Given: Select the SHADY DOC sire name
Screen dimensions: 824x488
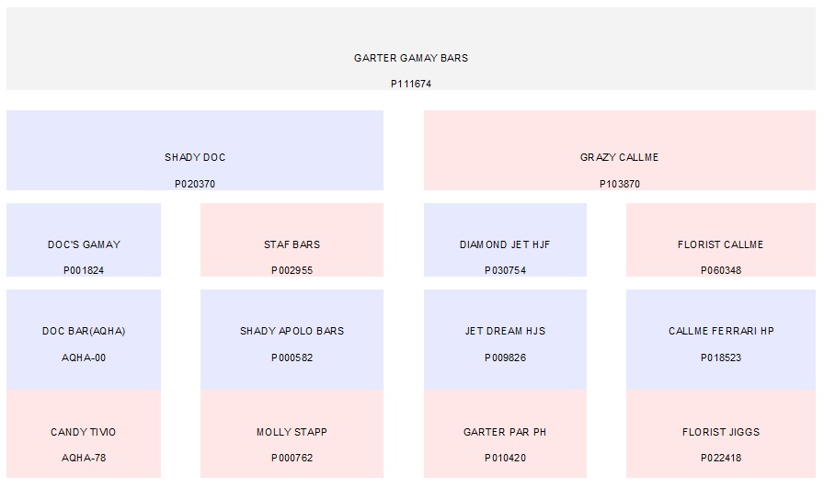Looking at the screenshot, I should point(195,158).
